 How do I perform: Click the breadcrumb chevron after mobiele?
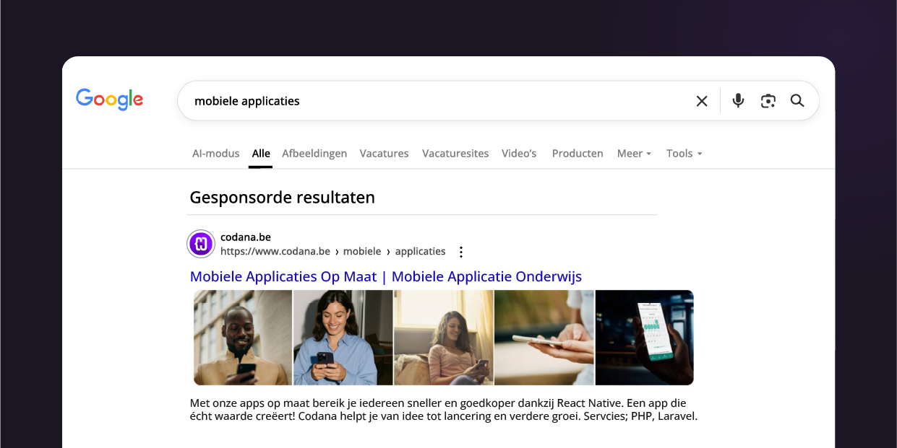click(387, 251)
